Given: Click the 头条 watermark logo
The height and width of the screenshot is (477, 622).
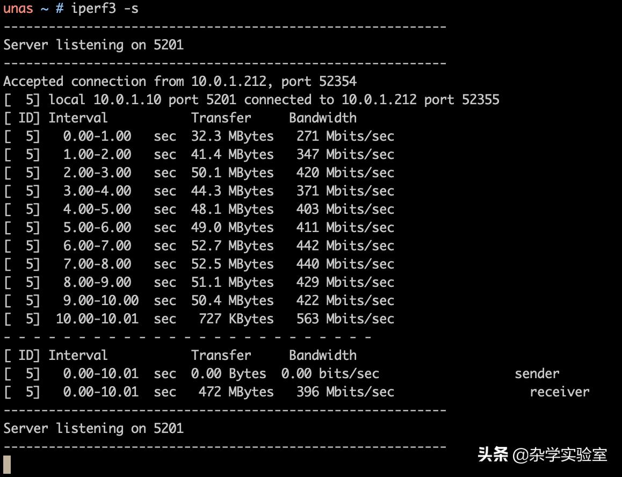Looking at the screenshot, I should (493, 454).
